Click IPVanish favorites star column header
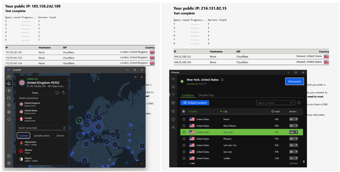The width and height of the screenshot is (340, 172). [x=184, y=111]
